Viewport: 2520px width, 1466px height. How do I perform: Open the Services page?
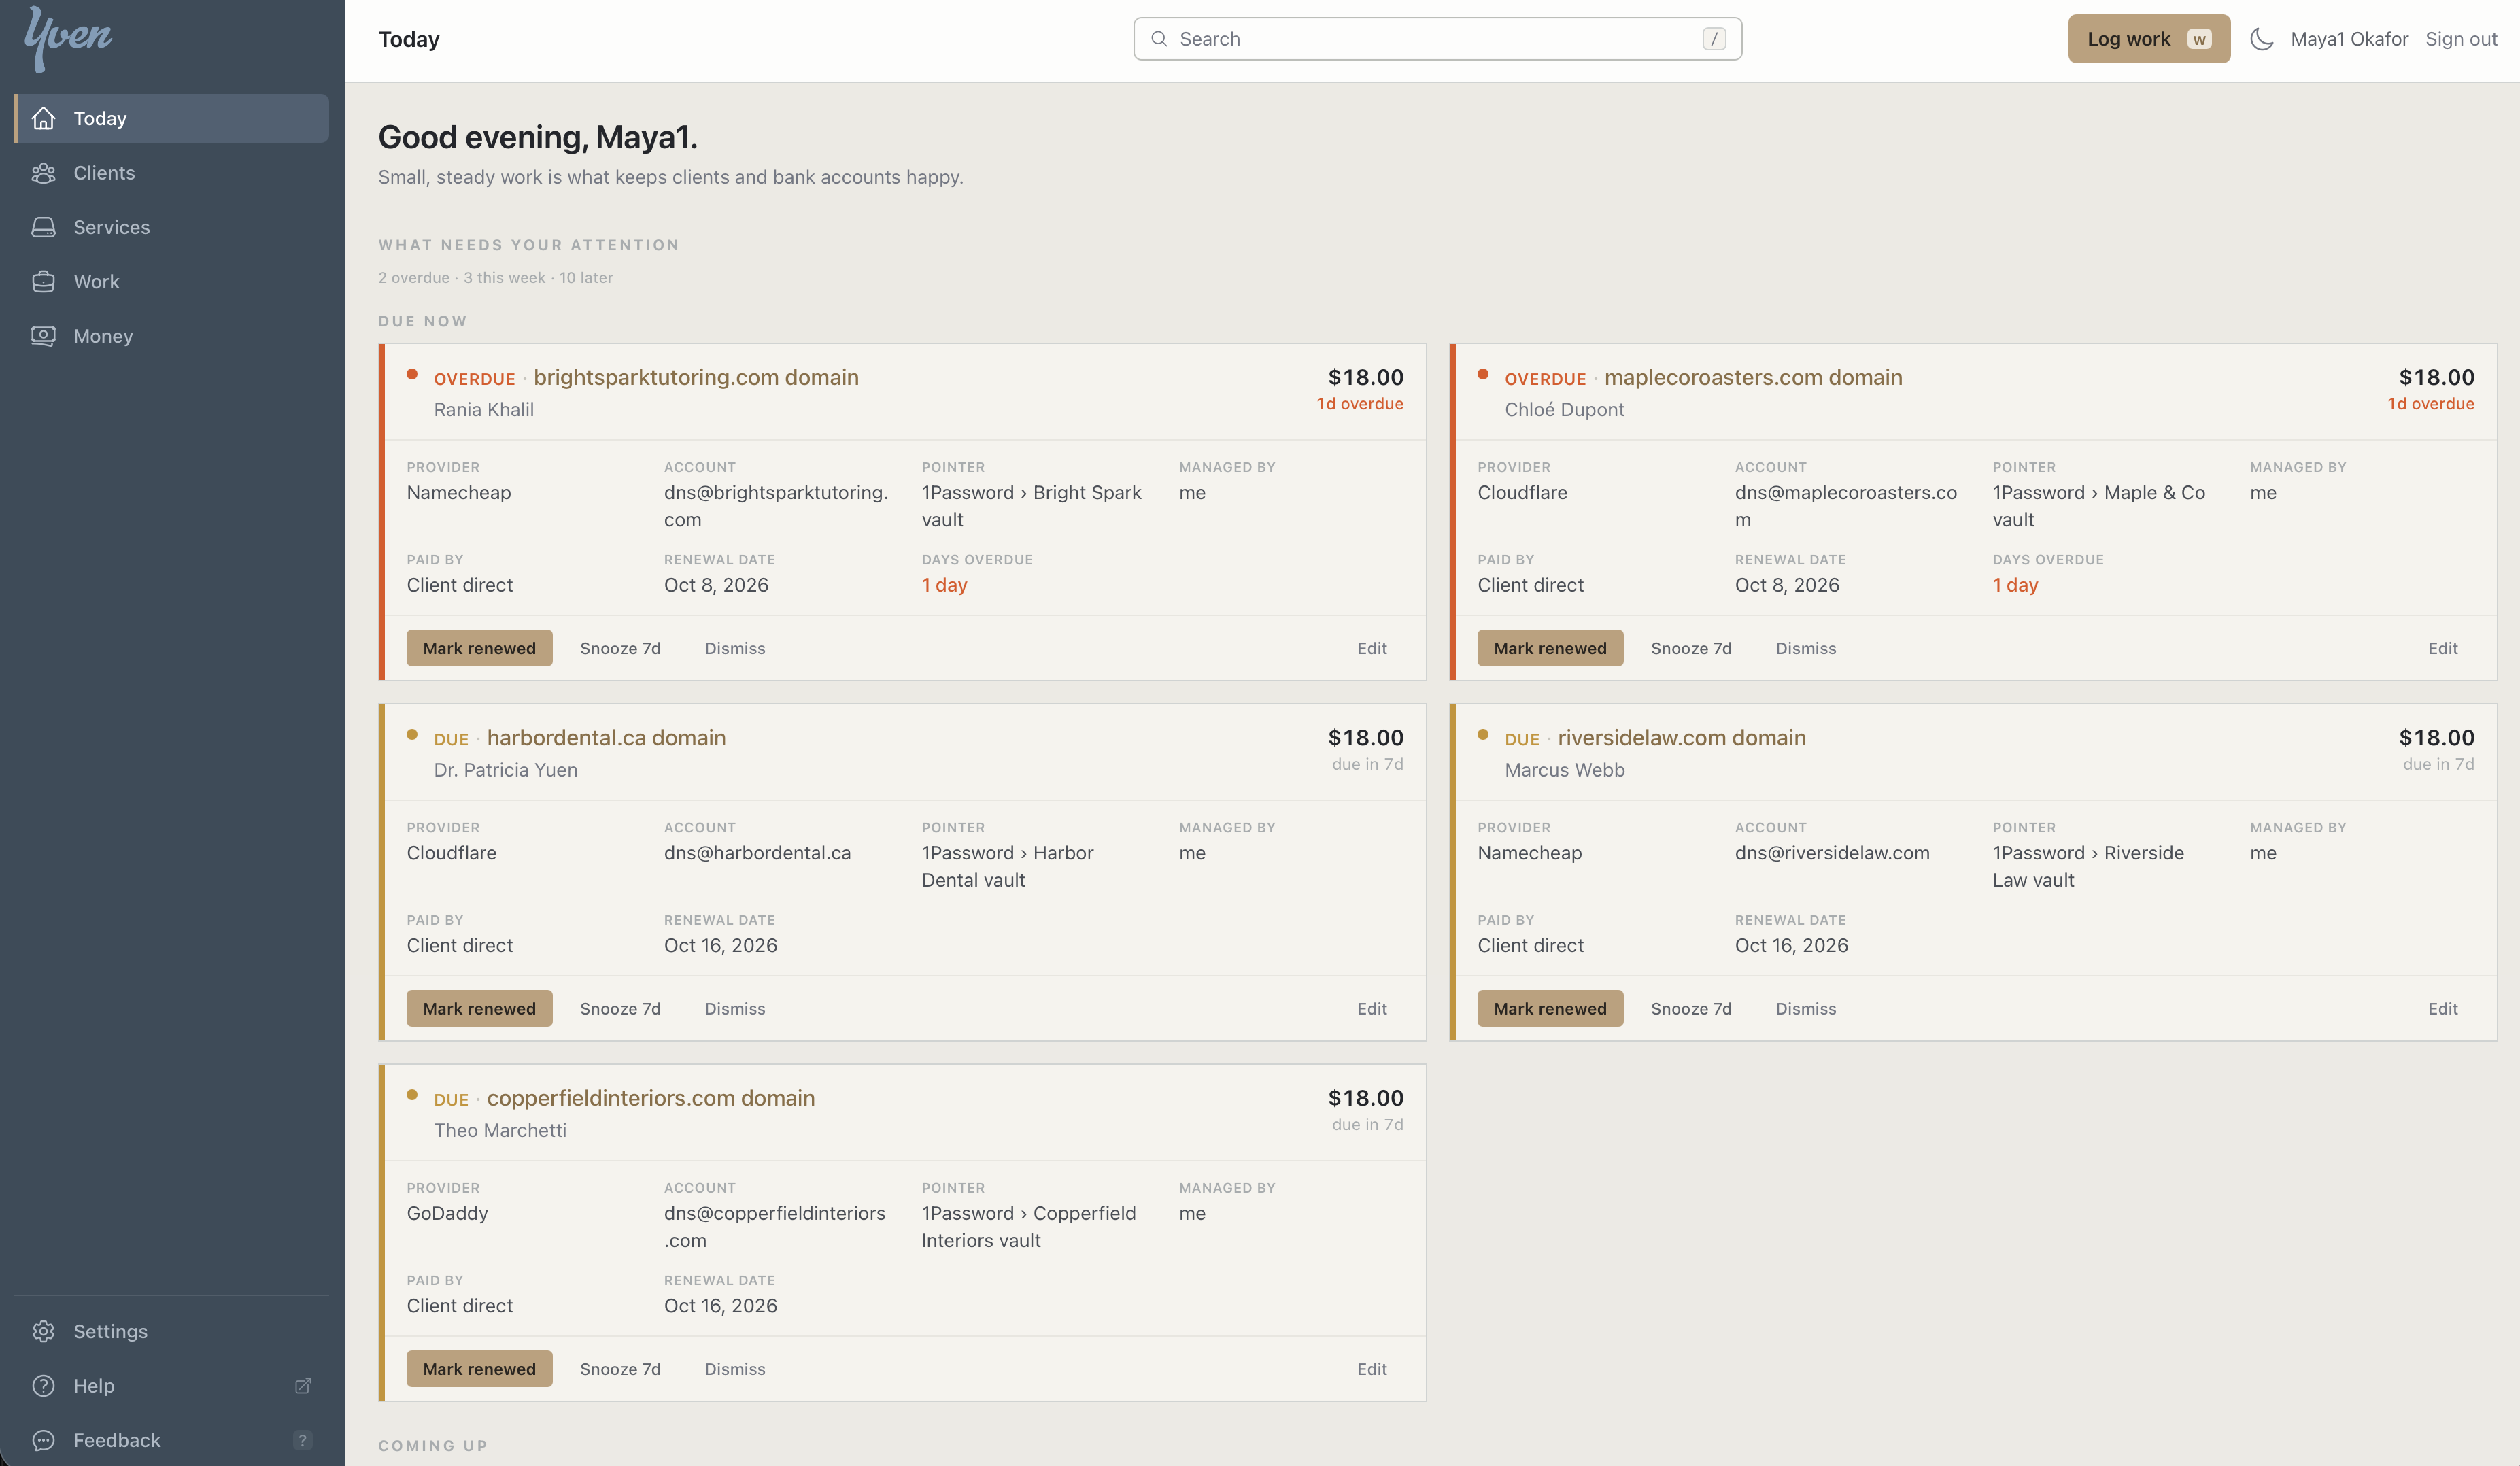coord(171,227)
